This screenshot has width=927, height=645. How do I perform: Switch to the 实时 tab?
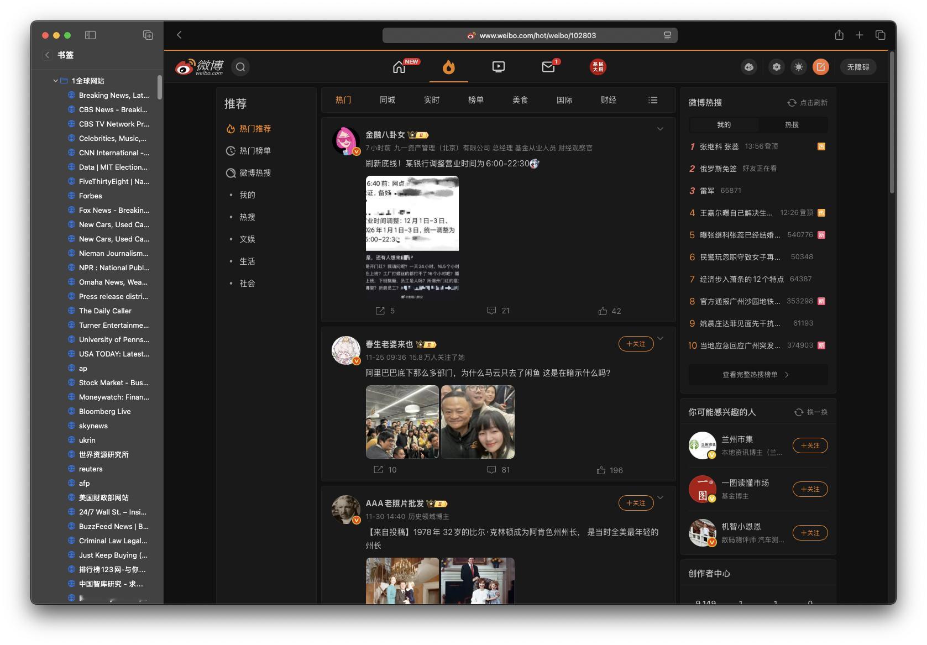432,100
